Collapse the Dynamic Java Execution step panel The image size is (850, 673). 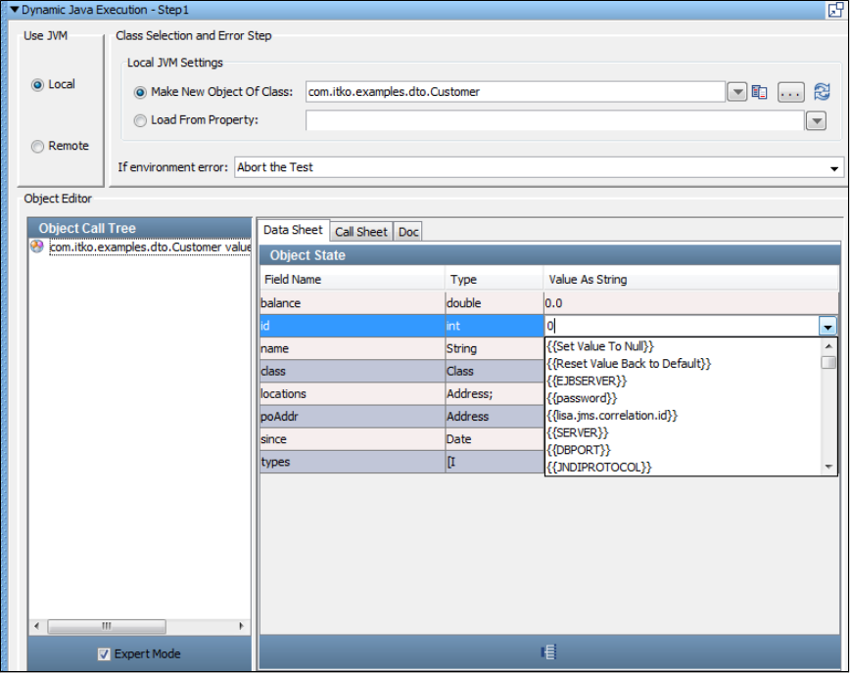point(15,10)
